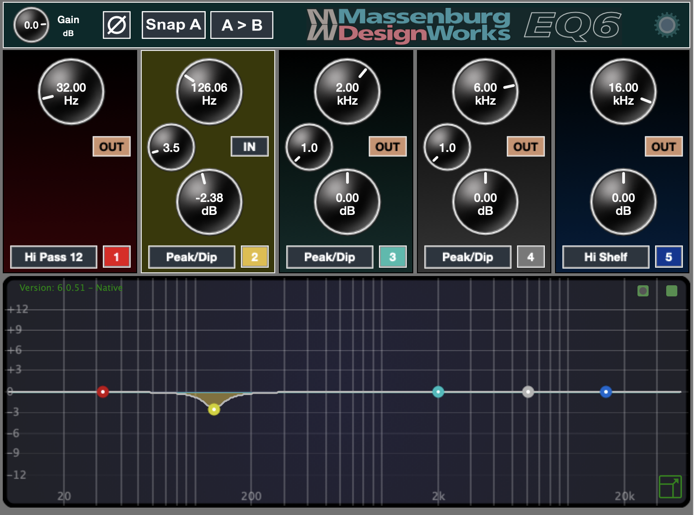Image resolution: width=694 pixels, height=515 pixels.
Task: Click the graph expand icon
Action: (670, 487)
